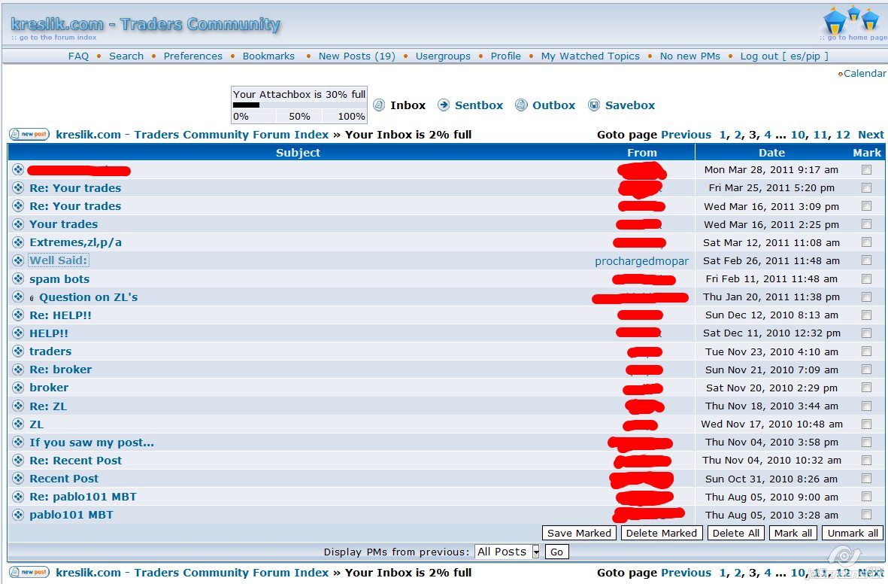Tick checkbox for 'Extremes,zl,p/a' message
The width and height of the screenshot is (888, 584).
click(866, 242)
